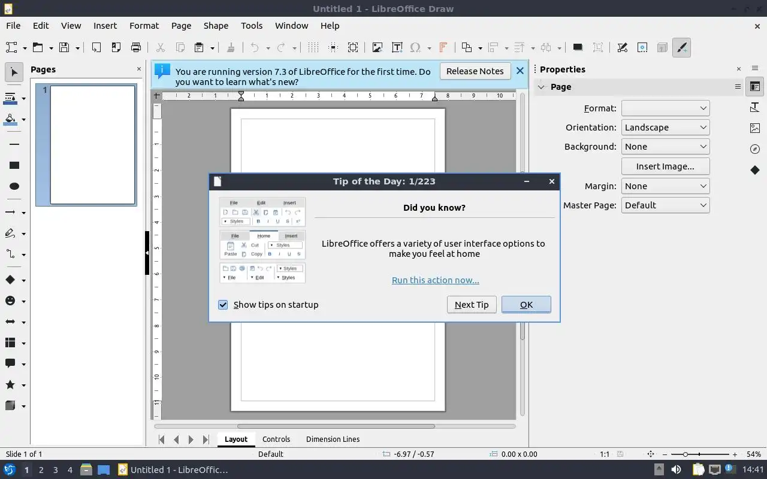Toggle Point Edit Mode icon
Image resolution: width=767 pixels, height=479 pixels.
[622, 47]
